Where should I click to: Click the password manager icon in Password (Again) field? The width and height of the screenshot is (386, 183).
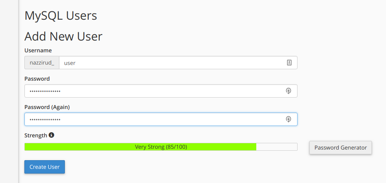point(289,119)
